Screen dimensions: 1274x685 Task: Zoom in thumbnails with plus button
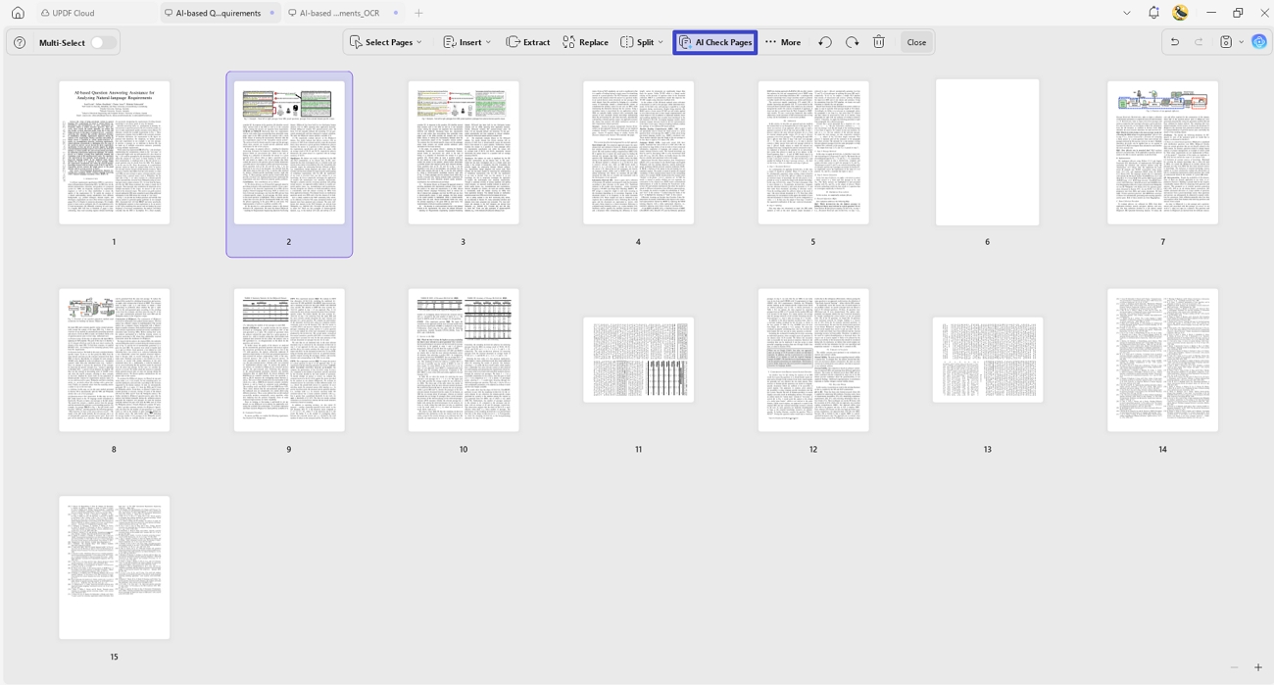click(x=1258, y=667)
